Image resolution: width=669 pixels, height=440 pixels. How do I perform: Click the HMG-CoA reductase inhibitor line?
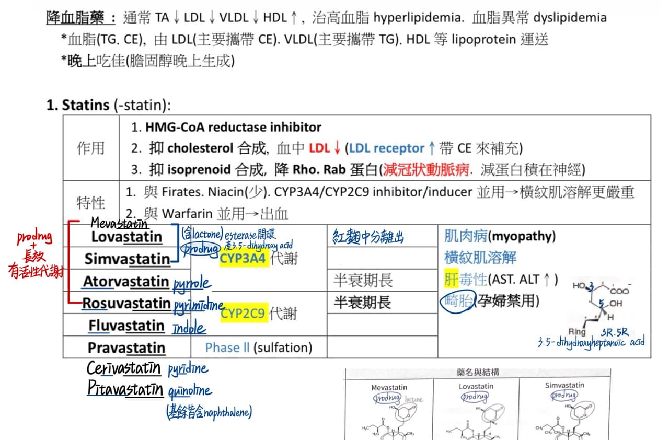[x=226, y=127]
